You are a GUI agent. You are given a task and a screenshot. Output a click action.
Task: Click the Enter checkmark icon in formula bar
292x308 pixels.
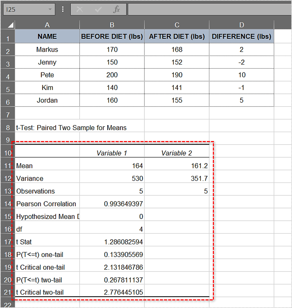[98, 9]
